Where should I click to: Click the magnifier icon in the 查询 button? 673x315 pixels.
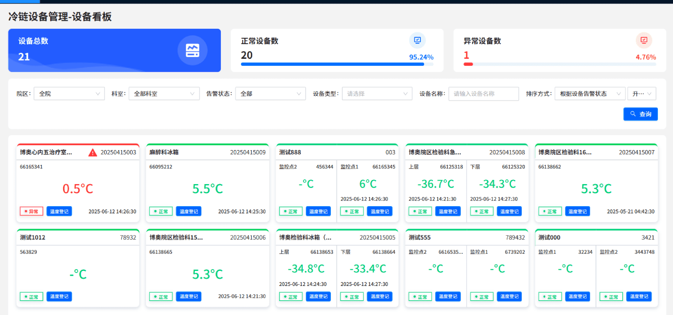click(633, 114)
